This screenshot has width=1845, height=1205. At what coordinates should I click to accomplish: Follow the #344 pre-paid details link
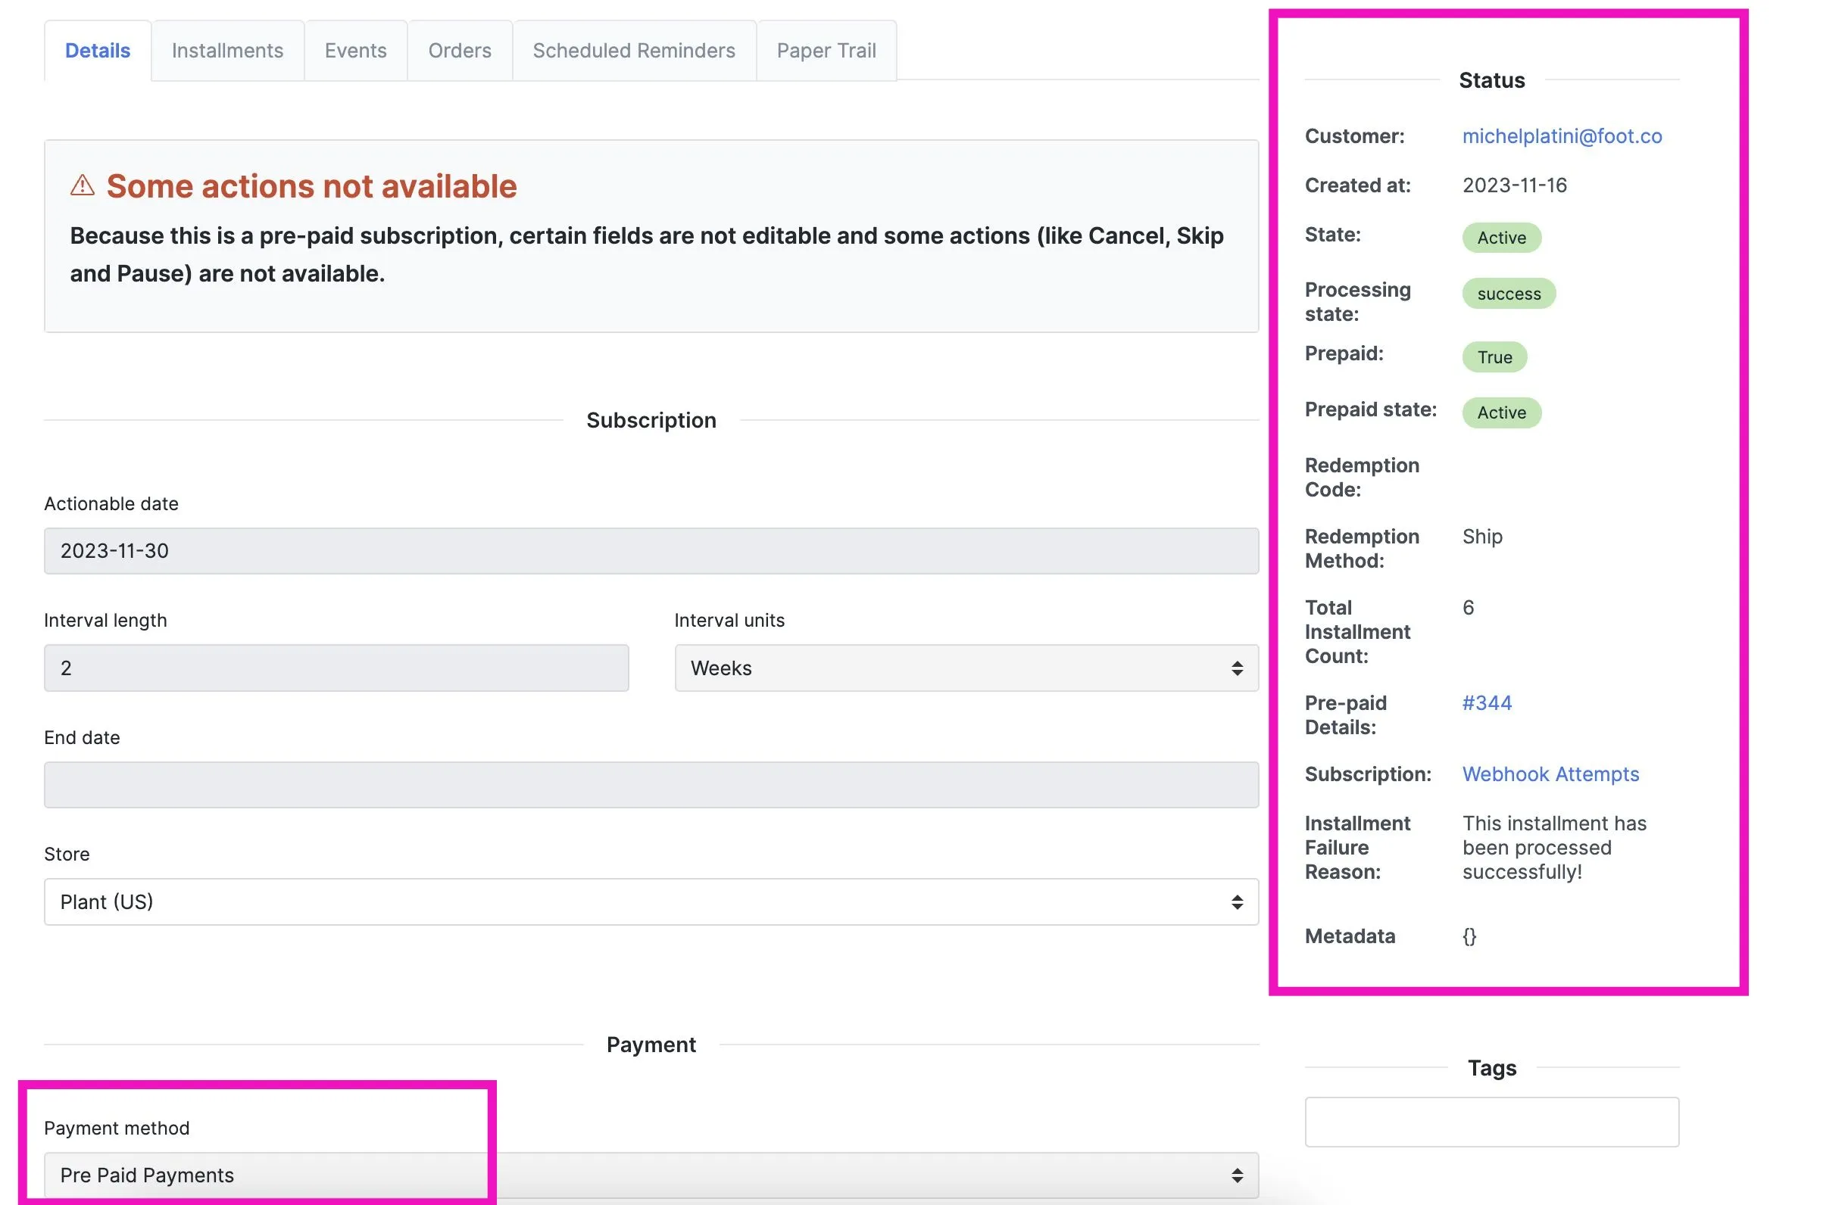pos(1486,703)
